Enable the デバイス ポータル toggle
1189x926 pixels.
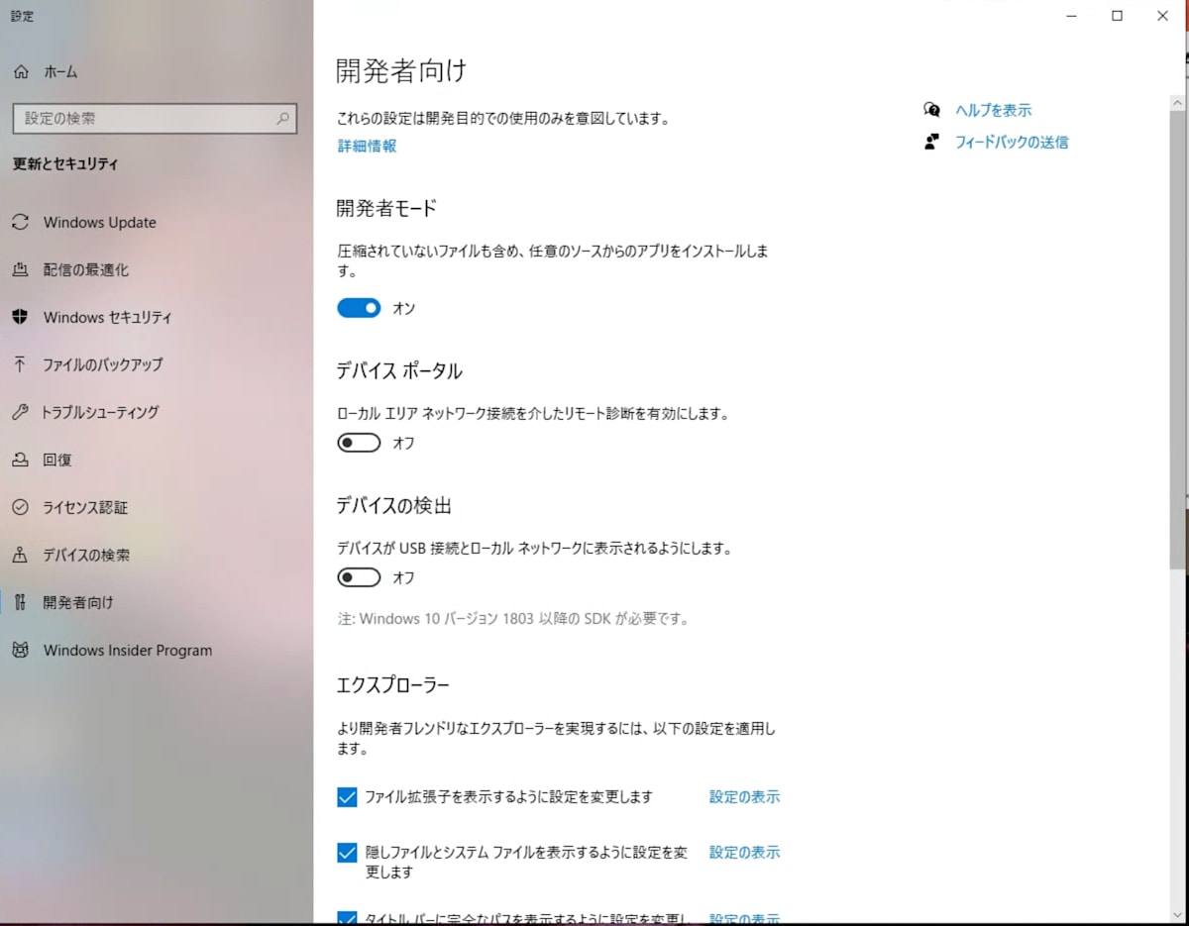[359, 443]
